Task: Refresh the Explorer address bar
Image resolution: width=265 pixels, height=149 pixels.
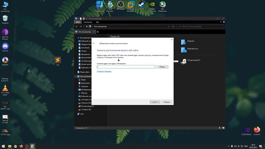Action: pyautogui.click(x=173, y=26)
